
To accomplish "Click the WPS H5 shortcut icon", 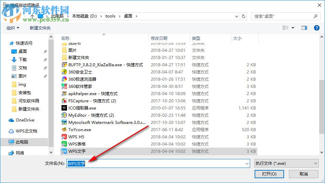I will click(x=64, y=137).
